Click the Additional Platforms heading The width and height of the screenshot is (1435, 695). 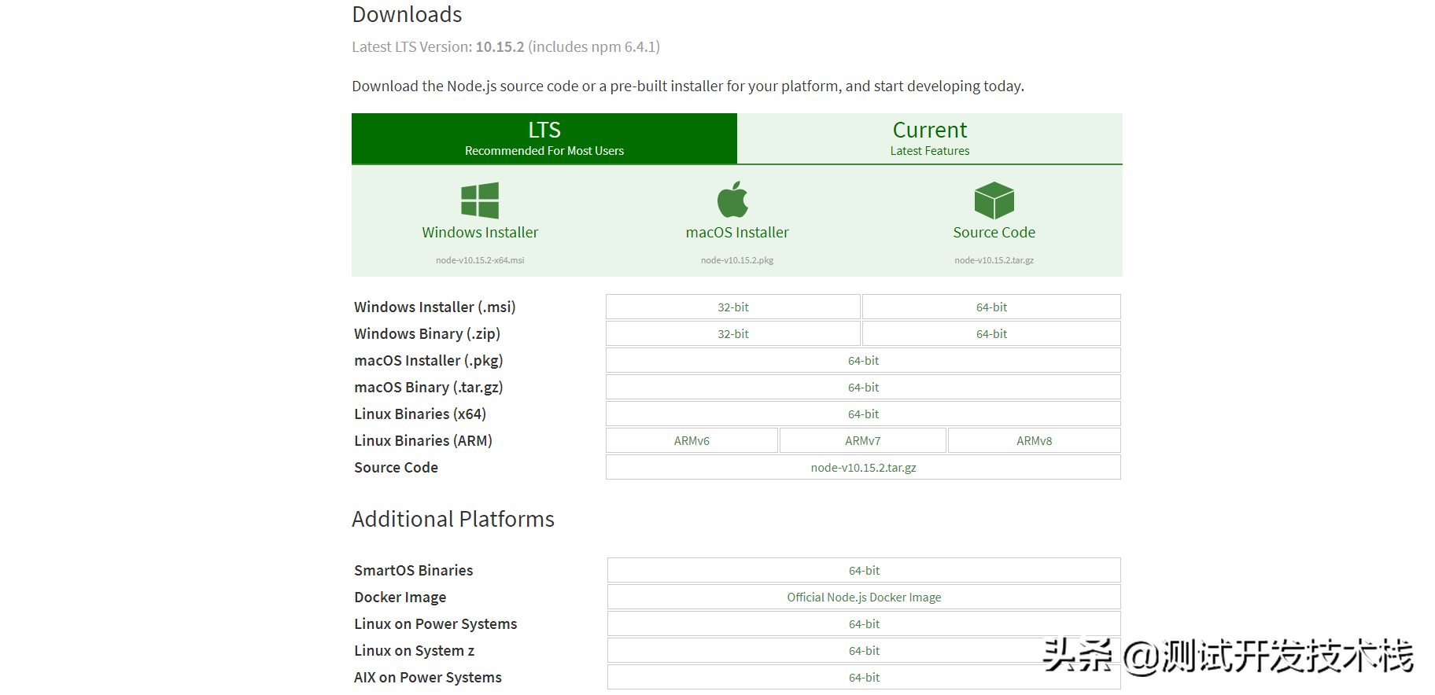click(x=453, y=519)
